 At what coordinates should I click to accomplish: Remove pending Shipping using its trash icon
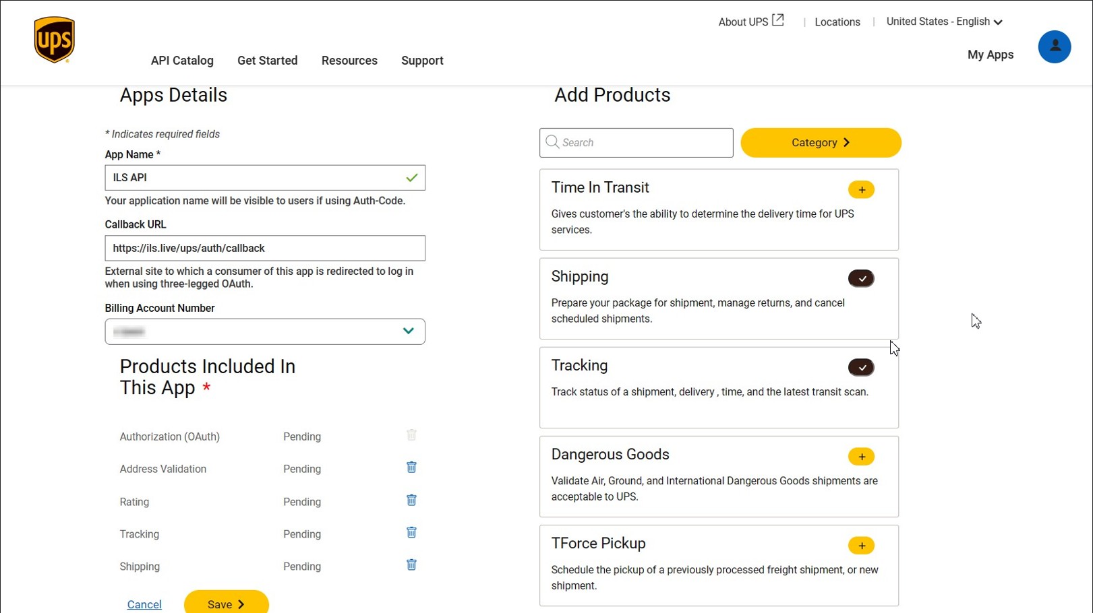[411, 564]
